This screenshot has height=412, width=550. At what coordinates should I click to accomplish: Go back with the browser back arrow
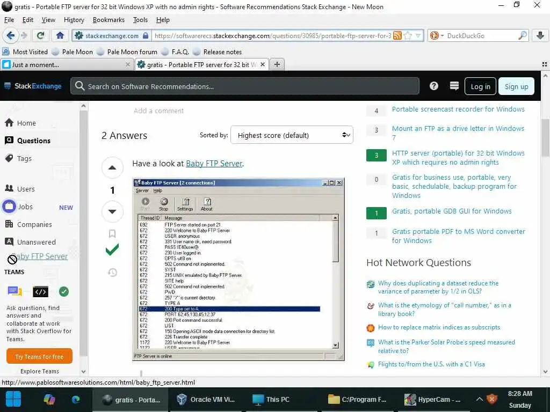pos(11,35)
